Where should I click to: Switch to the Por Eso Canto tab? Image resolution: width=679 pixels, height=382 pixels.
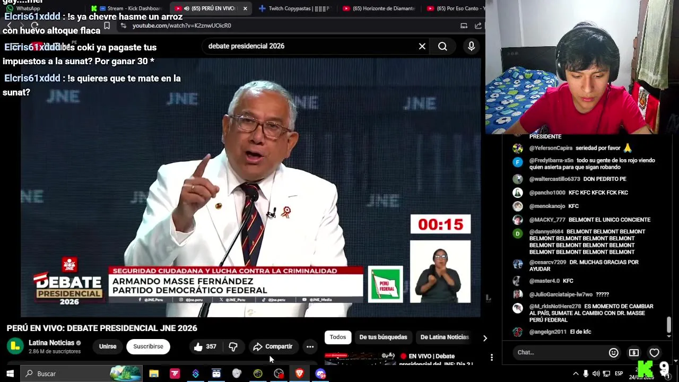coord(455,8)
